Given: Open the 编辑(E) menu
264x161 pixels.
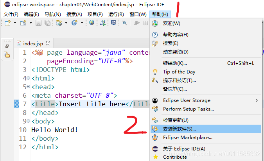Looking at the screenshot, I should tap(31, 14).
